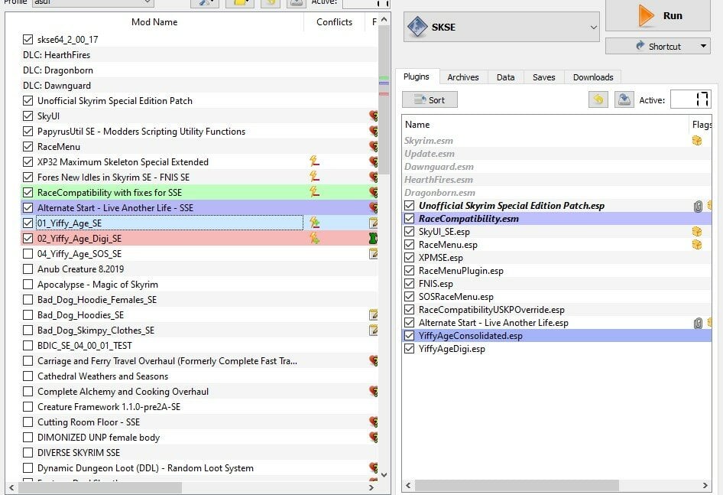Enable the Anub Creature 8.2019 mod
The height and width of the screenshot is (495, 723).
pos(28,269)
